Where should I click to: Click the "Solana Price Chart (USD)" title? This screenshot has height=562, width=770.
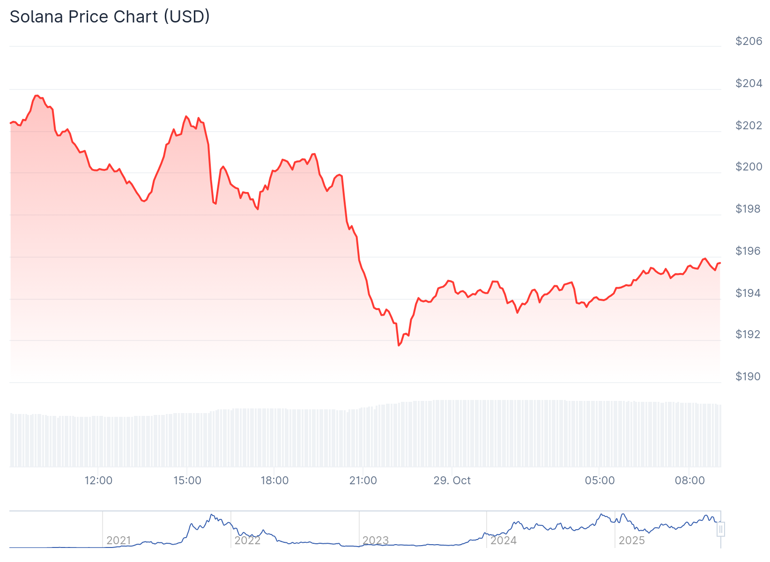110,17
